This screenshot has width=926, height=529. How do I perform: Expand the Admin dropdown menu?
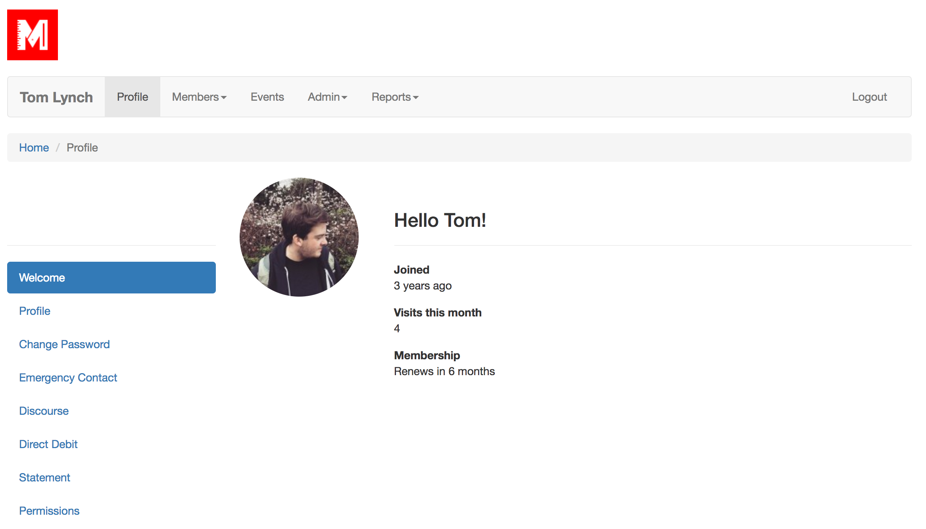pos(327,97)
